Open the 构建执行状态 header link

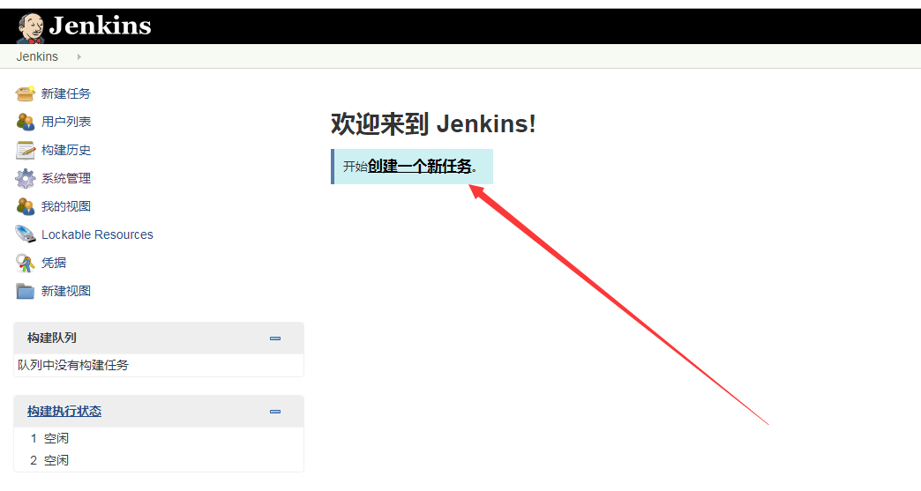point(64,411)
